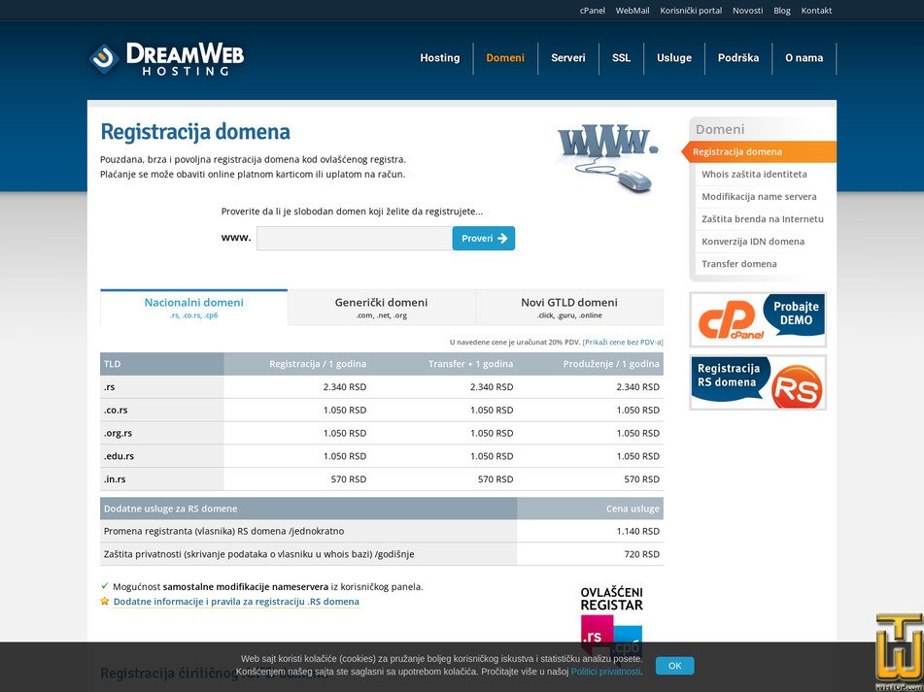Click the cPanel orange logo icon

click(x=729, y=320)
